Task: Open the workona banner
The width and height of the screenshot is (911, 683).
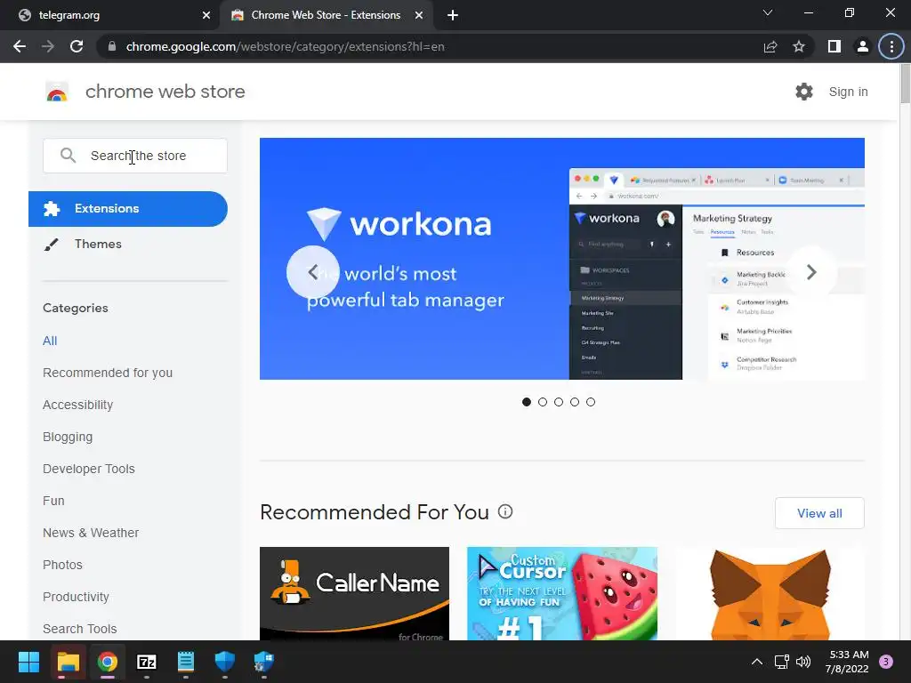Action: tap(562, 259)
